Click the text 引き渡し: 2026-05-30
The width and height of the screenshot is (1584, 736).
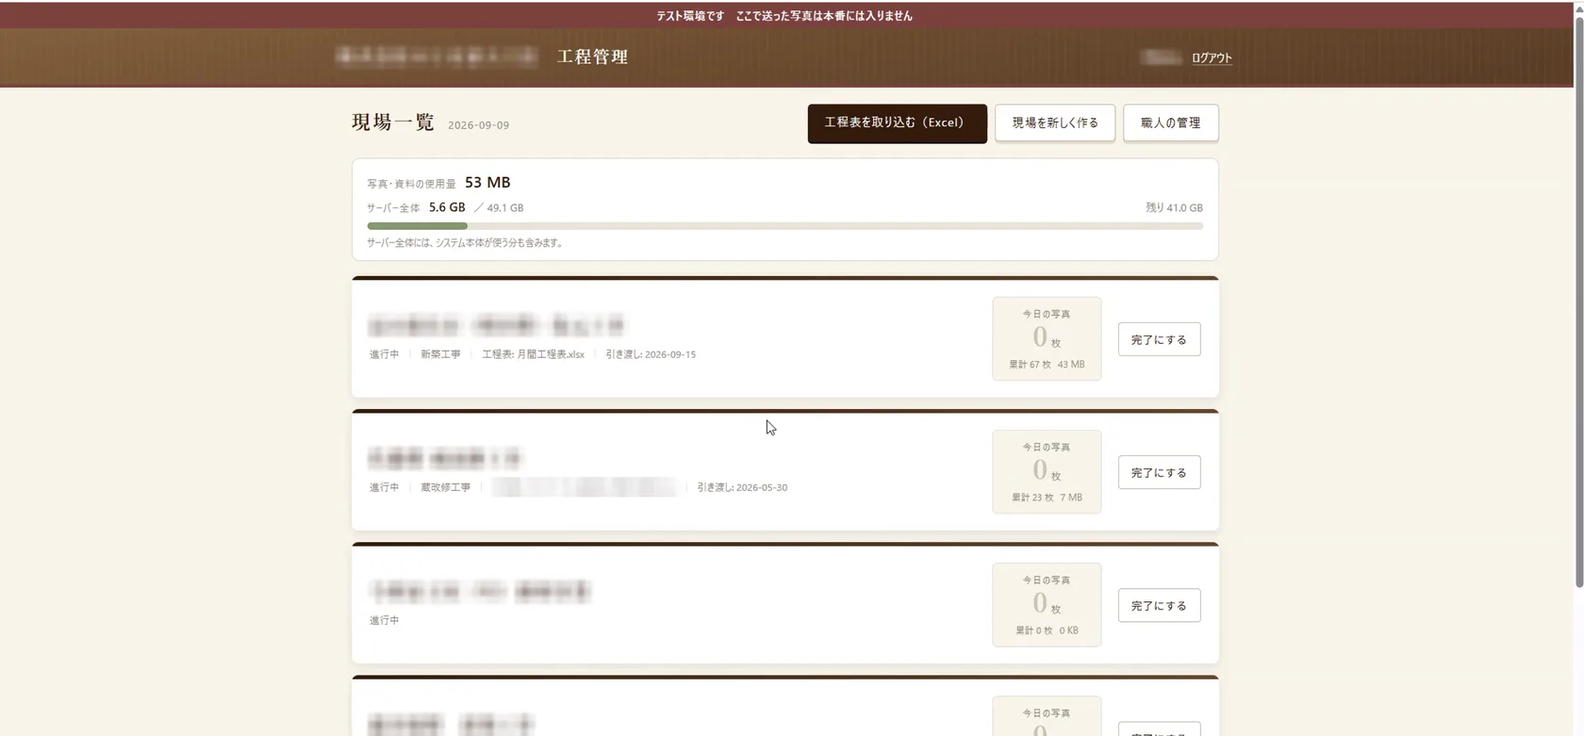click(742, 487)
